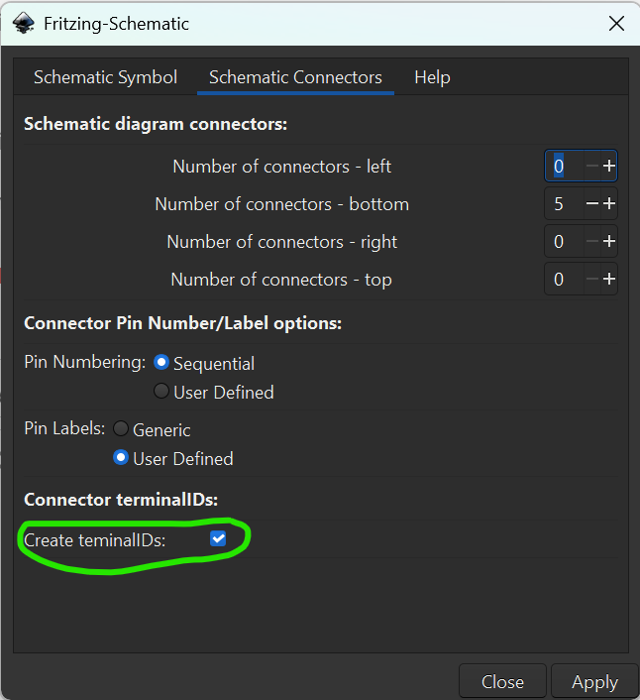This screenshot has height=700, width=640.
Task: Click the right connectors value field
Action: coord(564,242)
